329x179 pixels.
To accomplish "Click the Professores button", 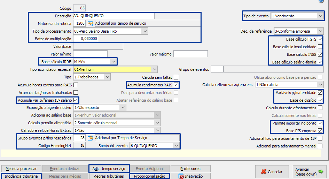I will tap(190, 169).
